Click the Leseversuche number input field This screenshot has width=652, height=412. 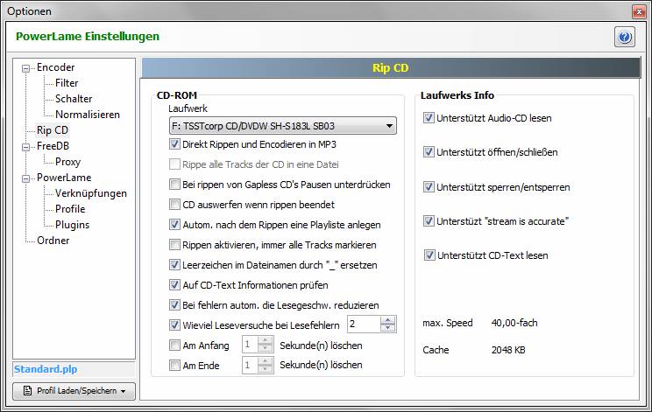(363, 324)
